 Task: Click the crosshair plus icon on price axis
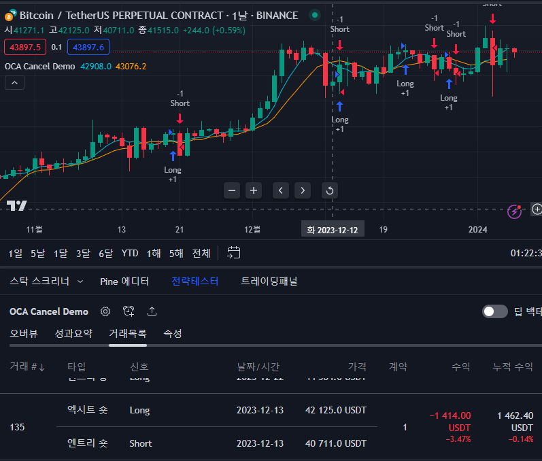click(537, 209)
